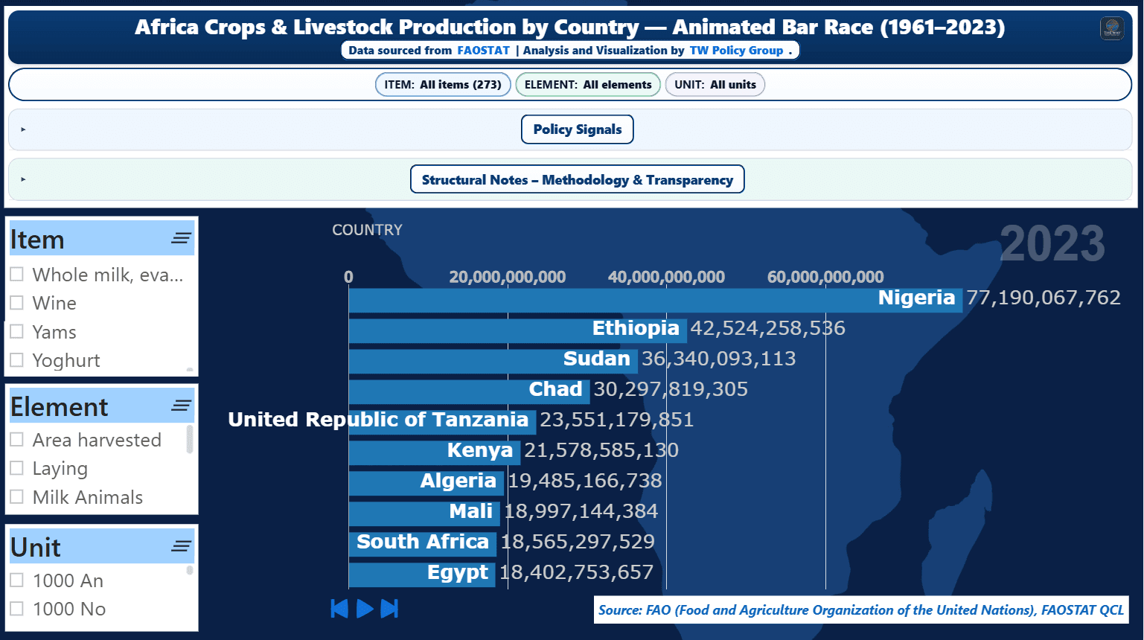The image size is (1144, 640).
Task: Open the Unit slicer filter menu icon
Action: (x=181, y=546)
